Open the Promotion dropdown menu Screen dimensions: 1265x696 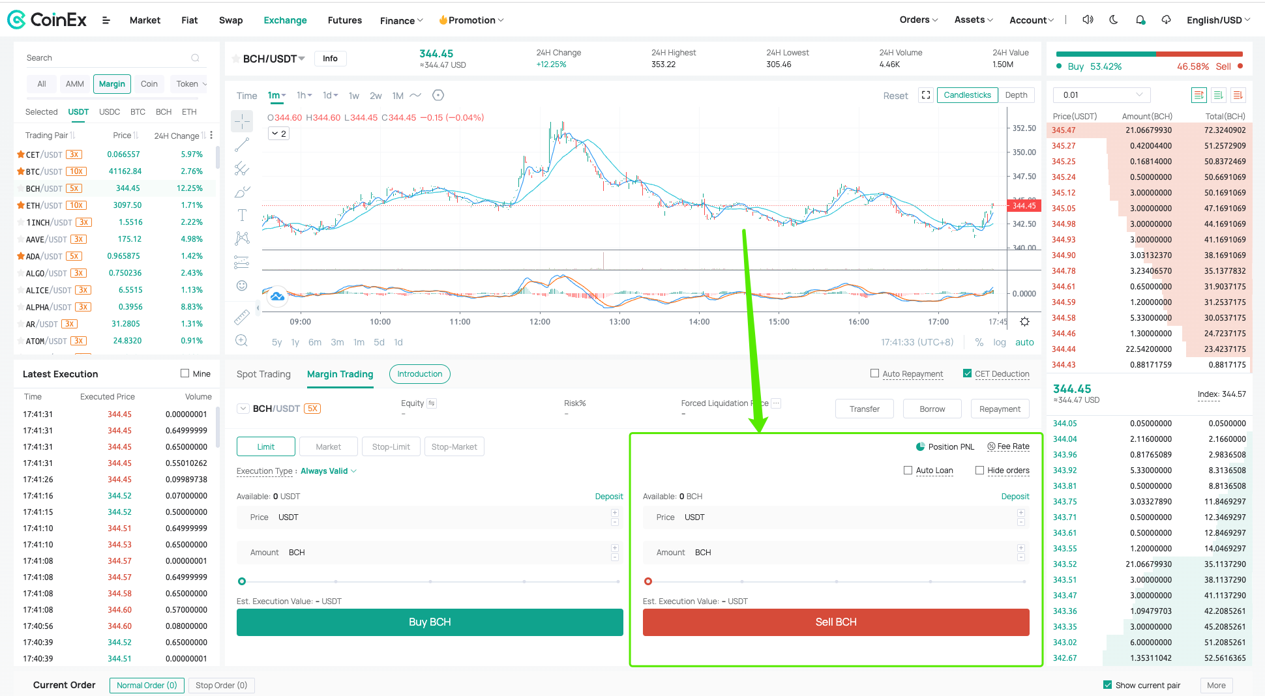point(471,20)
